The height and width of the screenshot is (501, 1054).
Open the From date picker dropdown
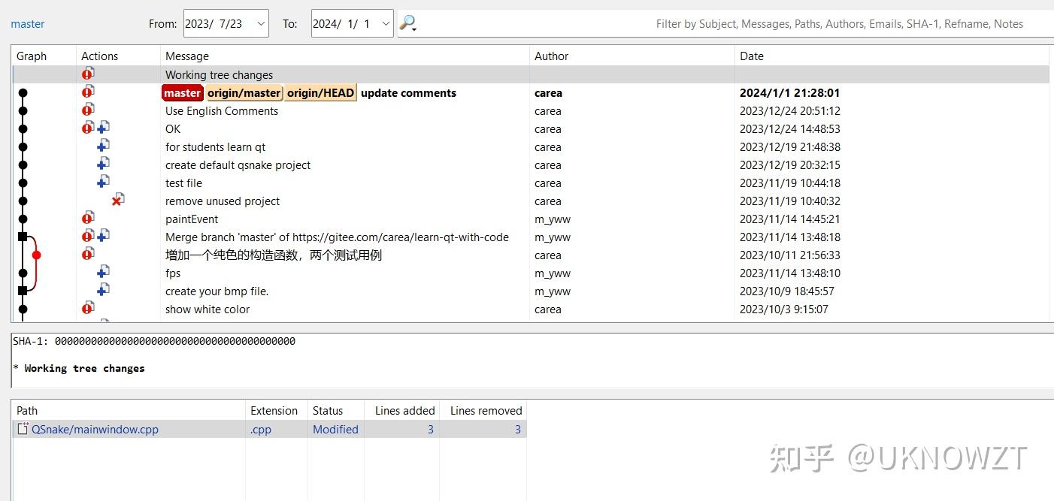pos(260,23)
